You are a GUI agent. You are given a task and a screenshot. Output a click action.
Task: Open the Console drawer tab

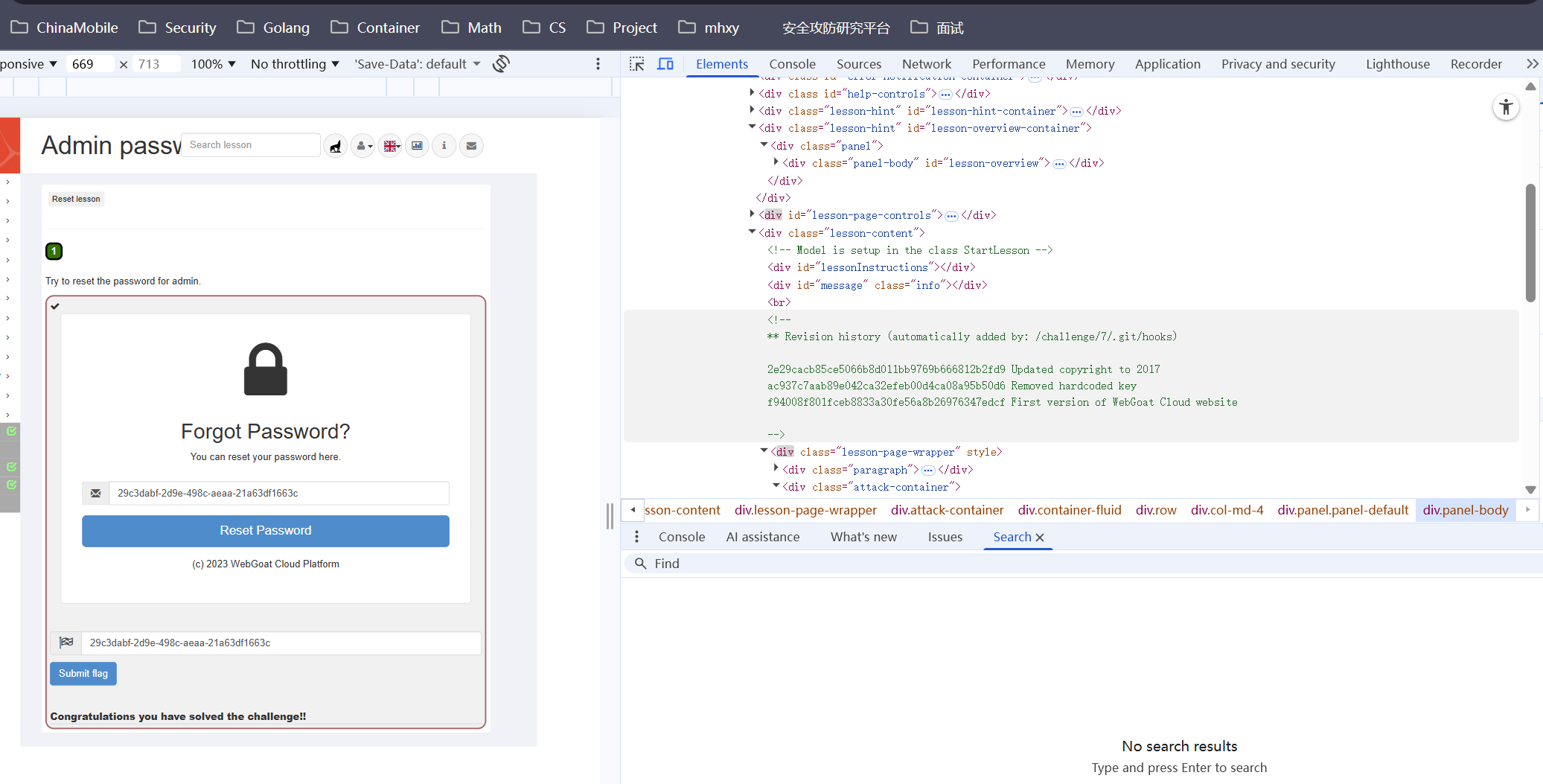[681, 537]
